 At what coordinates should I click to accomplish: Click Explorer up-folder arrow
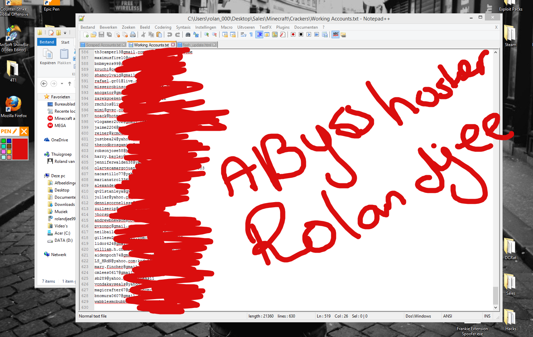click(70, 84)
